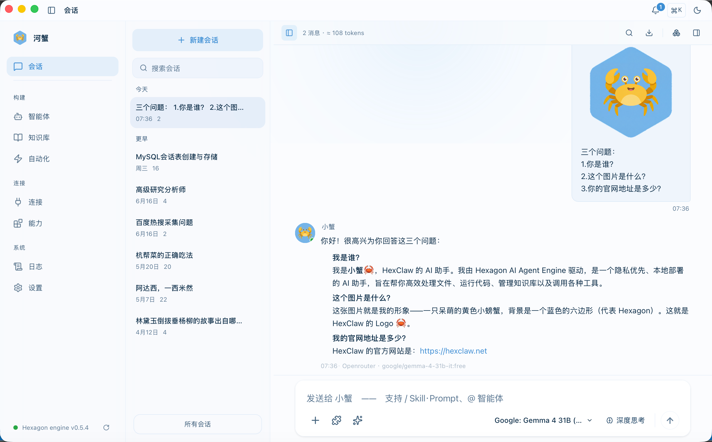Viewport: 712px width, 442px height.
Task: Click the 自动化 lightning icon
Action: coord(18,159)
